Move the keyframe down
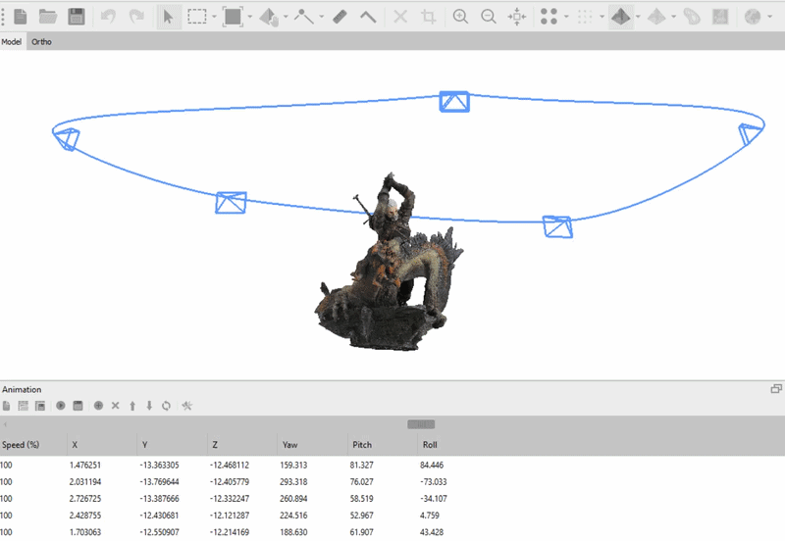The width and height of the screenshot is (785, 541). [149, 406]
